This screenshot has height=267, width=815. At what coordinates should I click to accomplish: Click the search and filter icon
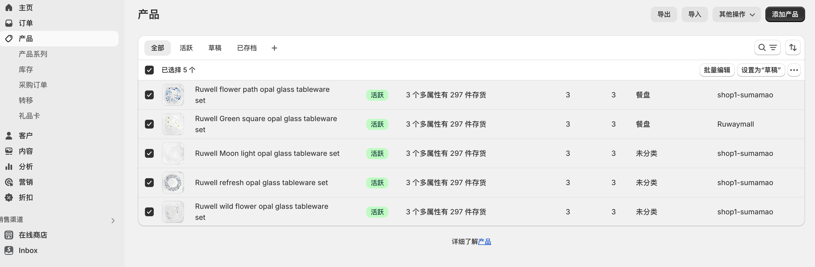pyautogui.click(x=767, y=48)
